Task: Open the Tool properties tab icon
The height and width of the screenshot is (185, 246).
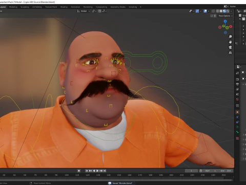Action: click(x=237, y=73)
